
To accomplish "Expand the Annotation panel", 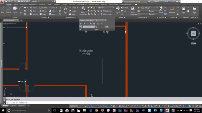I will pyautogui.click(x=71, y=17).
